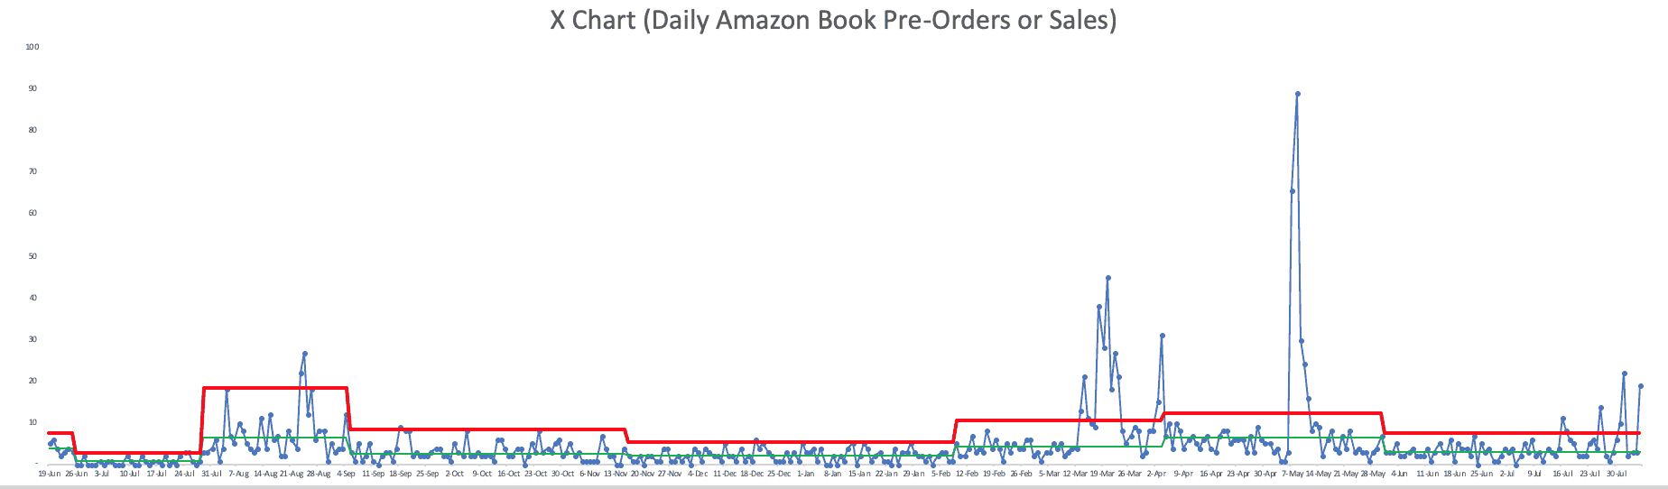The height and width of the screenshot is (489, 1668).
Task: Click the 1-Jan date label on the axis
Action: click(x=806, y=473)
